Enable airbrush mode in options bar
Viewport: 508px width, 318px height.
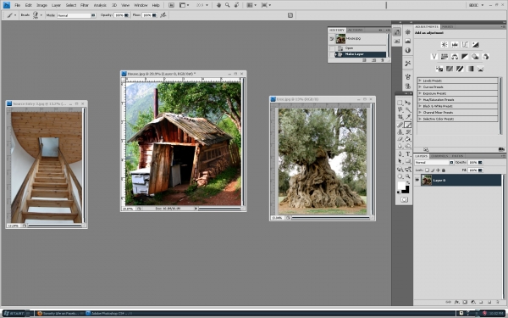pyautogui.click(x=163, y=15)
